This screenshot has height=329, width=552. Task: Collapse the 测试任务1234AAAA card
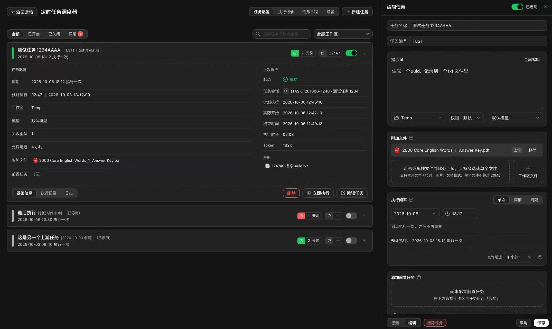(x=364, y=53)
